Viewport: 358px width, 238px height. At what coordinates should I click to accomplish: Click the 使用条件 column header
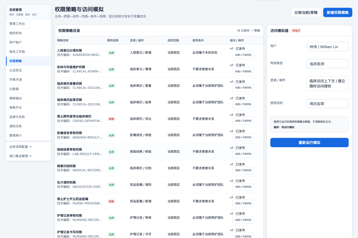198,41
